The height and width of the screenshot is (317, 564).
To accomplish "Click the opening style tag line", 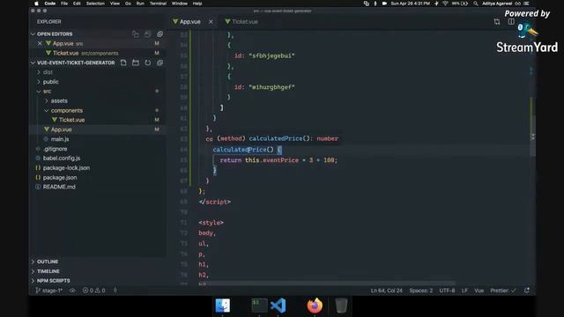I will click(x=211, y=223).
